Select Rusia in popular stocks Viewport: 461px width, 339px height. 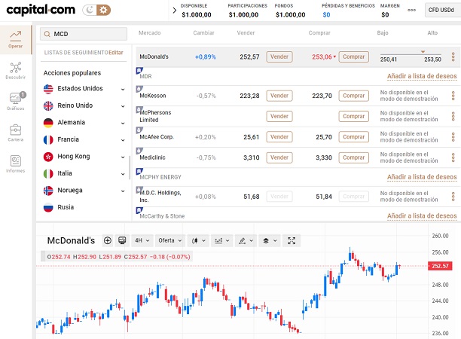[x=66, y=207]
